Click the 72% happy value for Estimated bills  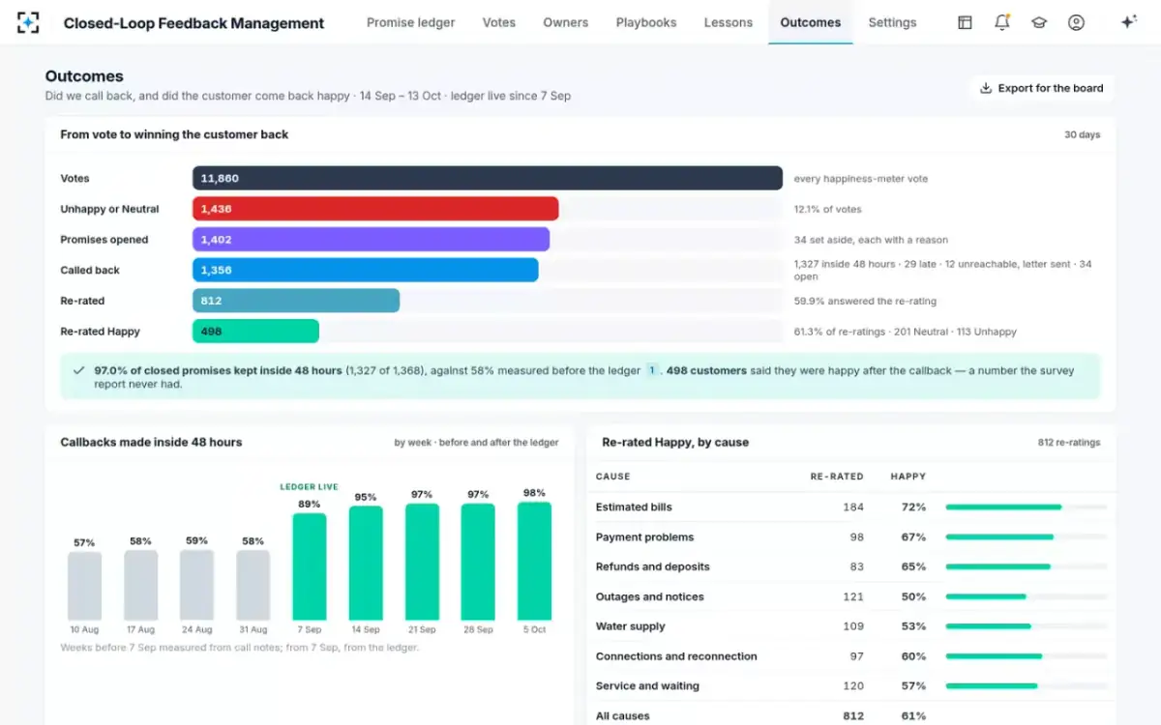coord(913,507)
